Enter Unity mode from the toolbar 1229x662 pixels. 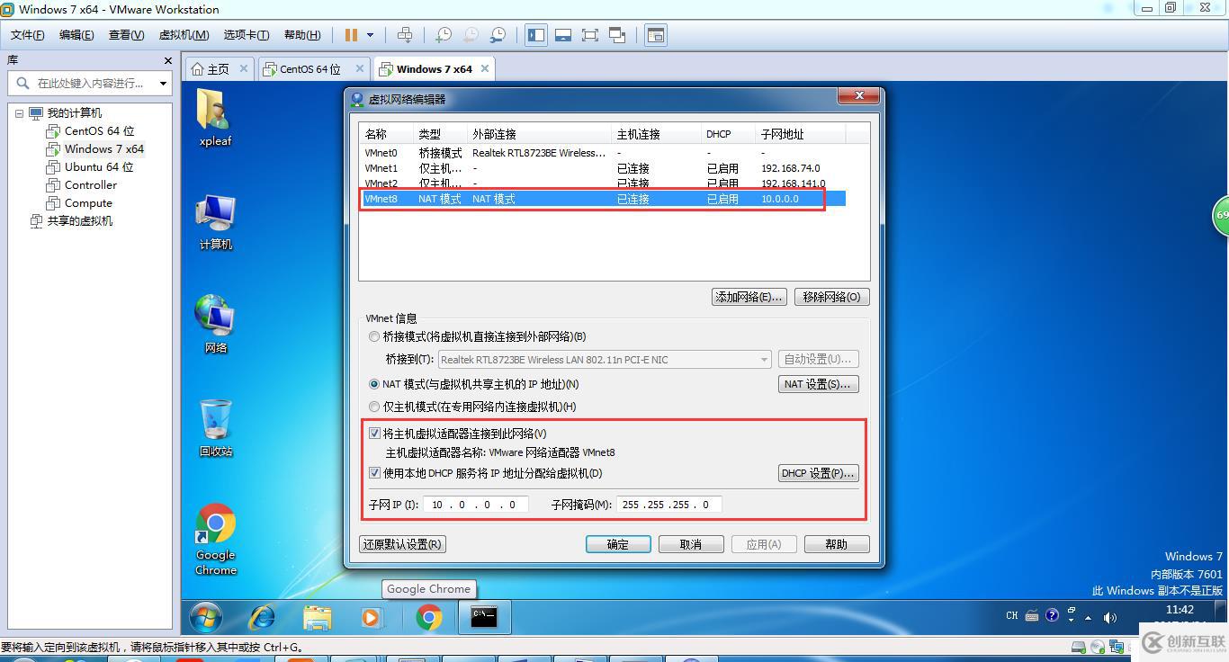[617, 35]
